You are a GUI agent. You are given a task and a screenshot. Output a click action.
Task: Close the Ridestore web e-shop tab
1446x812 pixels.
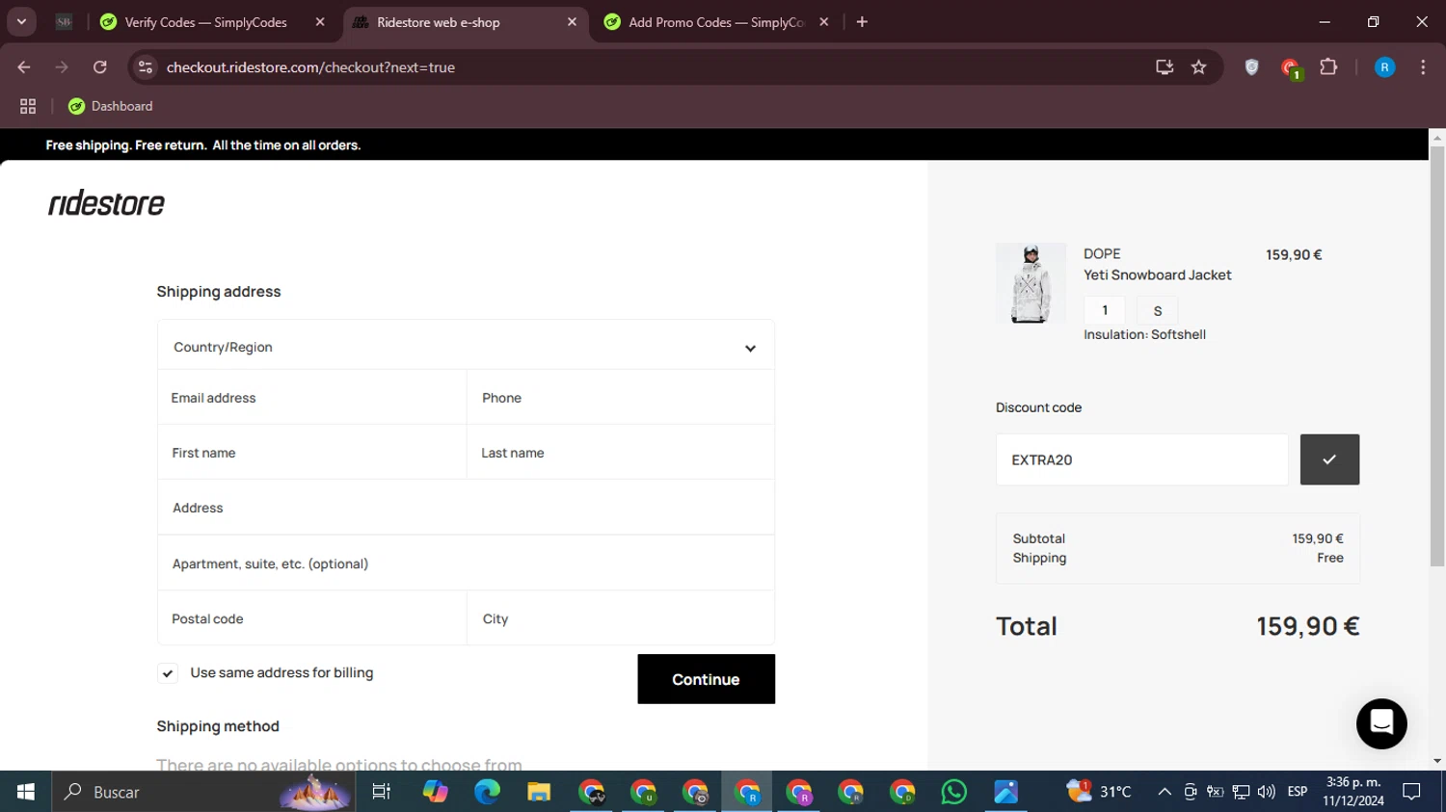tap(572, 22)
